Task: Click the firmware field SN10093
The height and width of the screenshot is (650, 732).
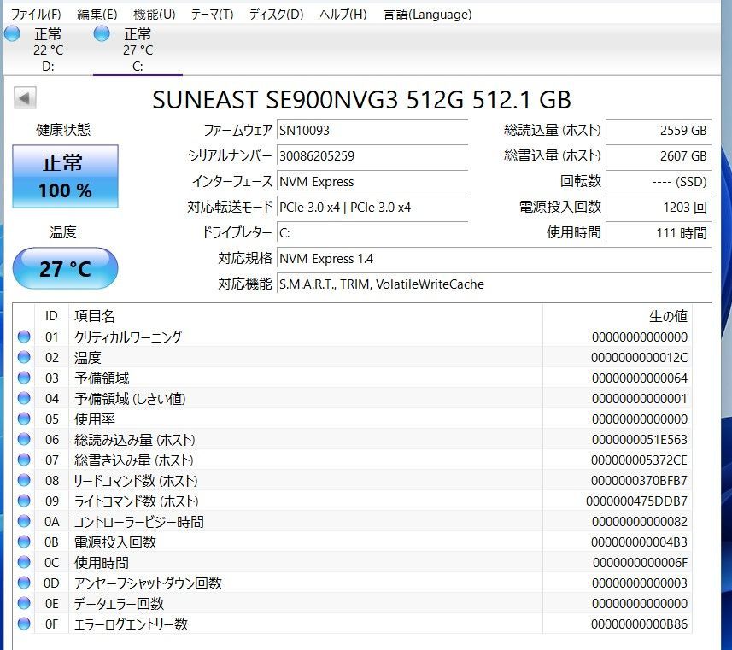Action: [x=372, y=131]
